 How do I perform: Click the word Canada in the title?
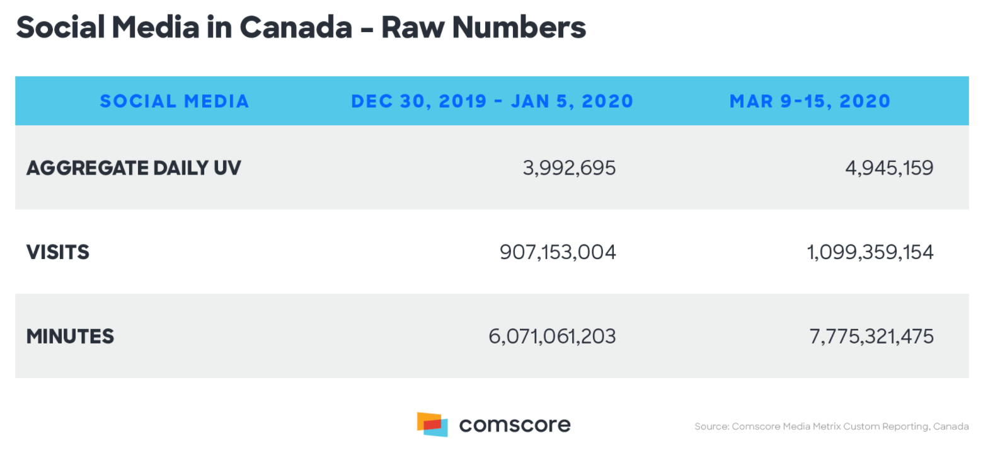point(296,28)
